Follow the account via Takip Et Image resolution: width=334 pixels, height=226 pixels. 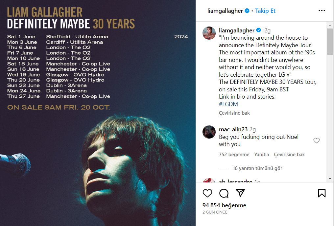[265, 11]
